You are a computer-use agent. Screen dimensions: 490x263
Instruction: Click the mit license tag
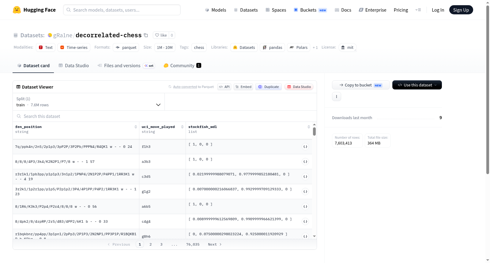point(347,47)
